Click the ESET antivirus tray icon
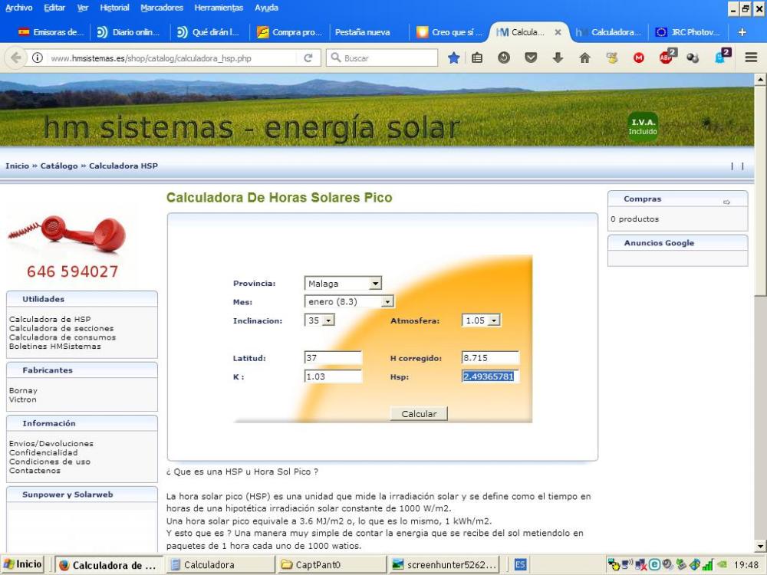The image size is (767, 575). click(654, 565)
